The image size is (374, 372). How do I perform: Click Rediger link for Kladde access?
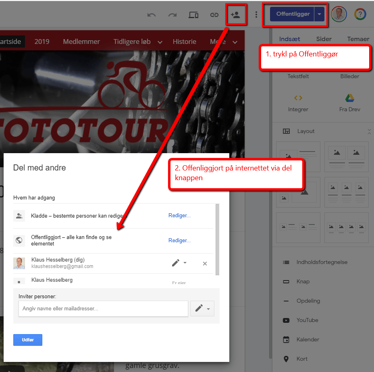click(179, 215)
